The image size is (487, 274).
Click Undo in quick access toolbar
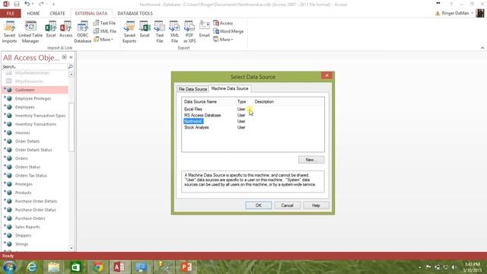pos(27,4)
